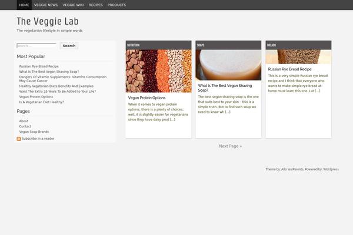The image size is (353, 235).
Task: Click the Search button
Action: [x=69, y=46]
